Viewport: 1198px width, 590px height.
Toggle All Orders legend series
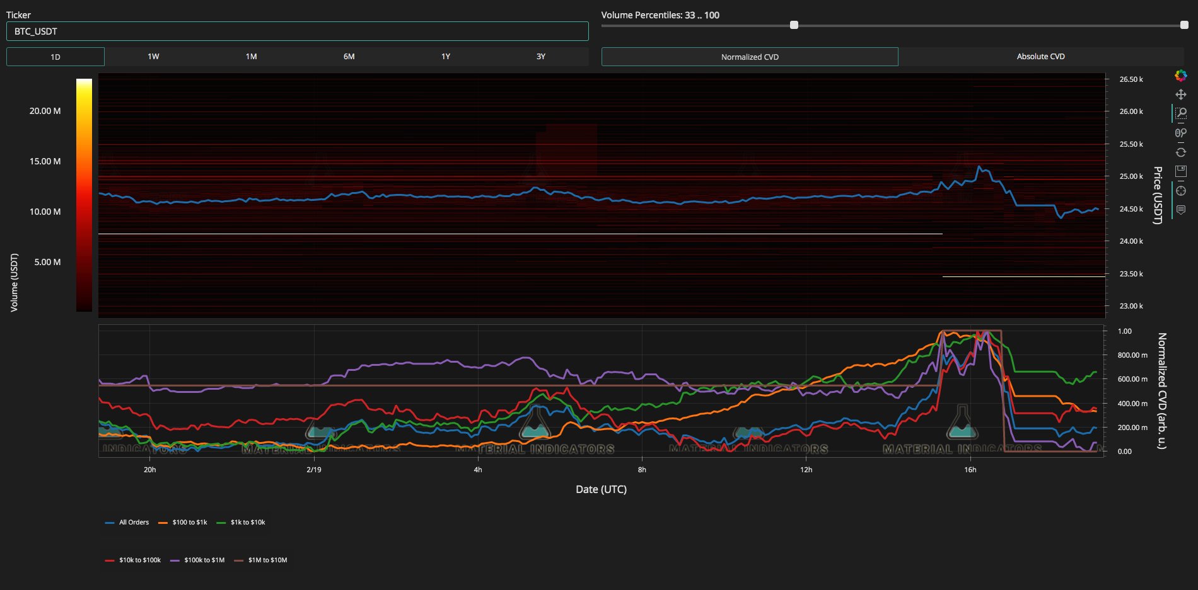coord(127,522)
